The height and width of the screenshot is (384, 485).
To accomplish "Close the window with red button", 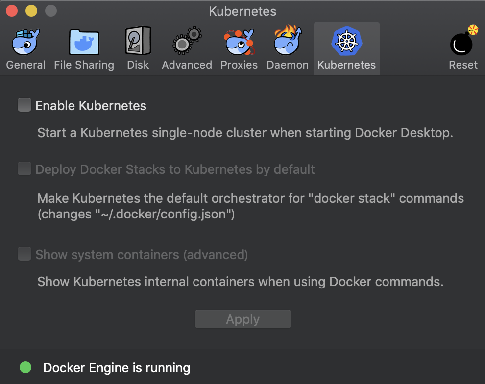I will tap(12, 11).
